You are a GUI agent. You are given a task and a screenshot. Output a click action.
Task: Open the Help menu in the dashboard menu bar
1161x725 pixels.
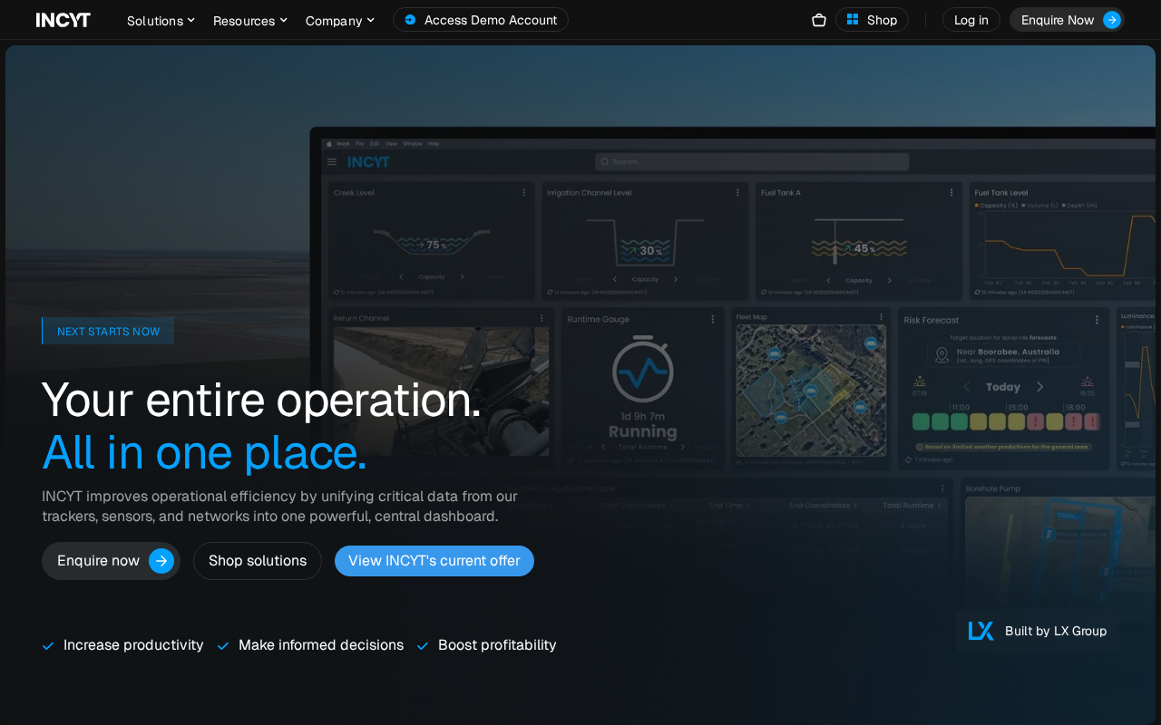434,143
